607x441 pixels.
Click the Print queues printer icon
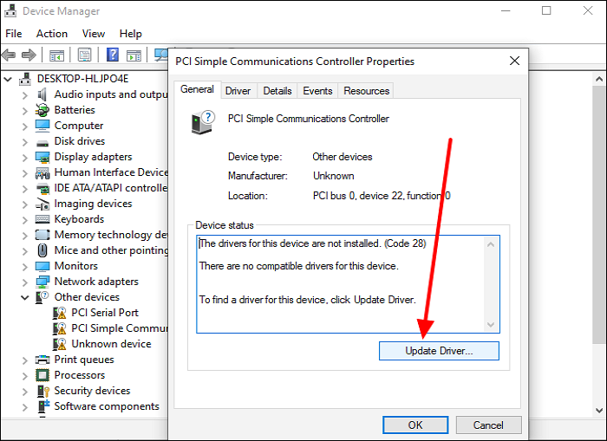[x=42, y=360]
